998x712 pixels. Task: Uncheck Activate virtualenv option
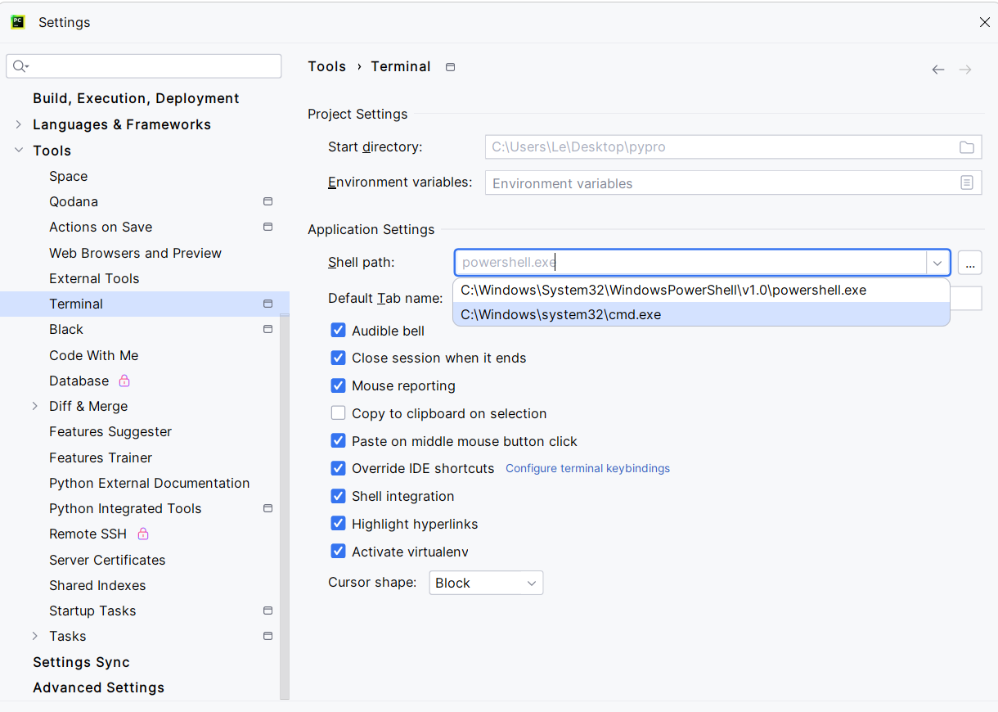pos(338,552)
